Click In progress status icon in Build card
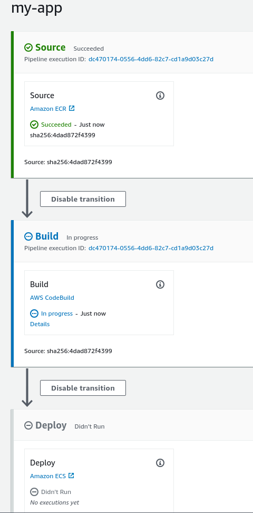Image resolution: width=253 pixels, height=513 pixels. click(34, 313)
